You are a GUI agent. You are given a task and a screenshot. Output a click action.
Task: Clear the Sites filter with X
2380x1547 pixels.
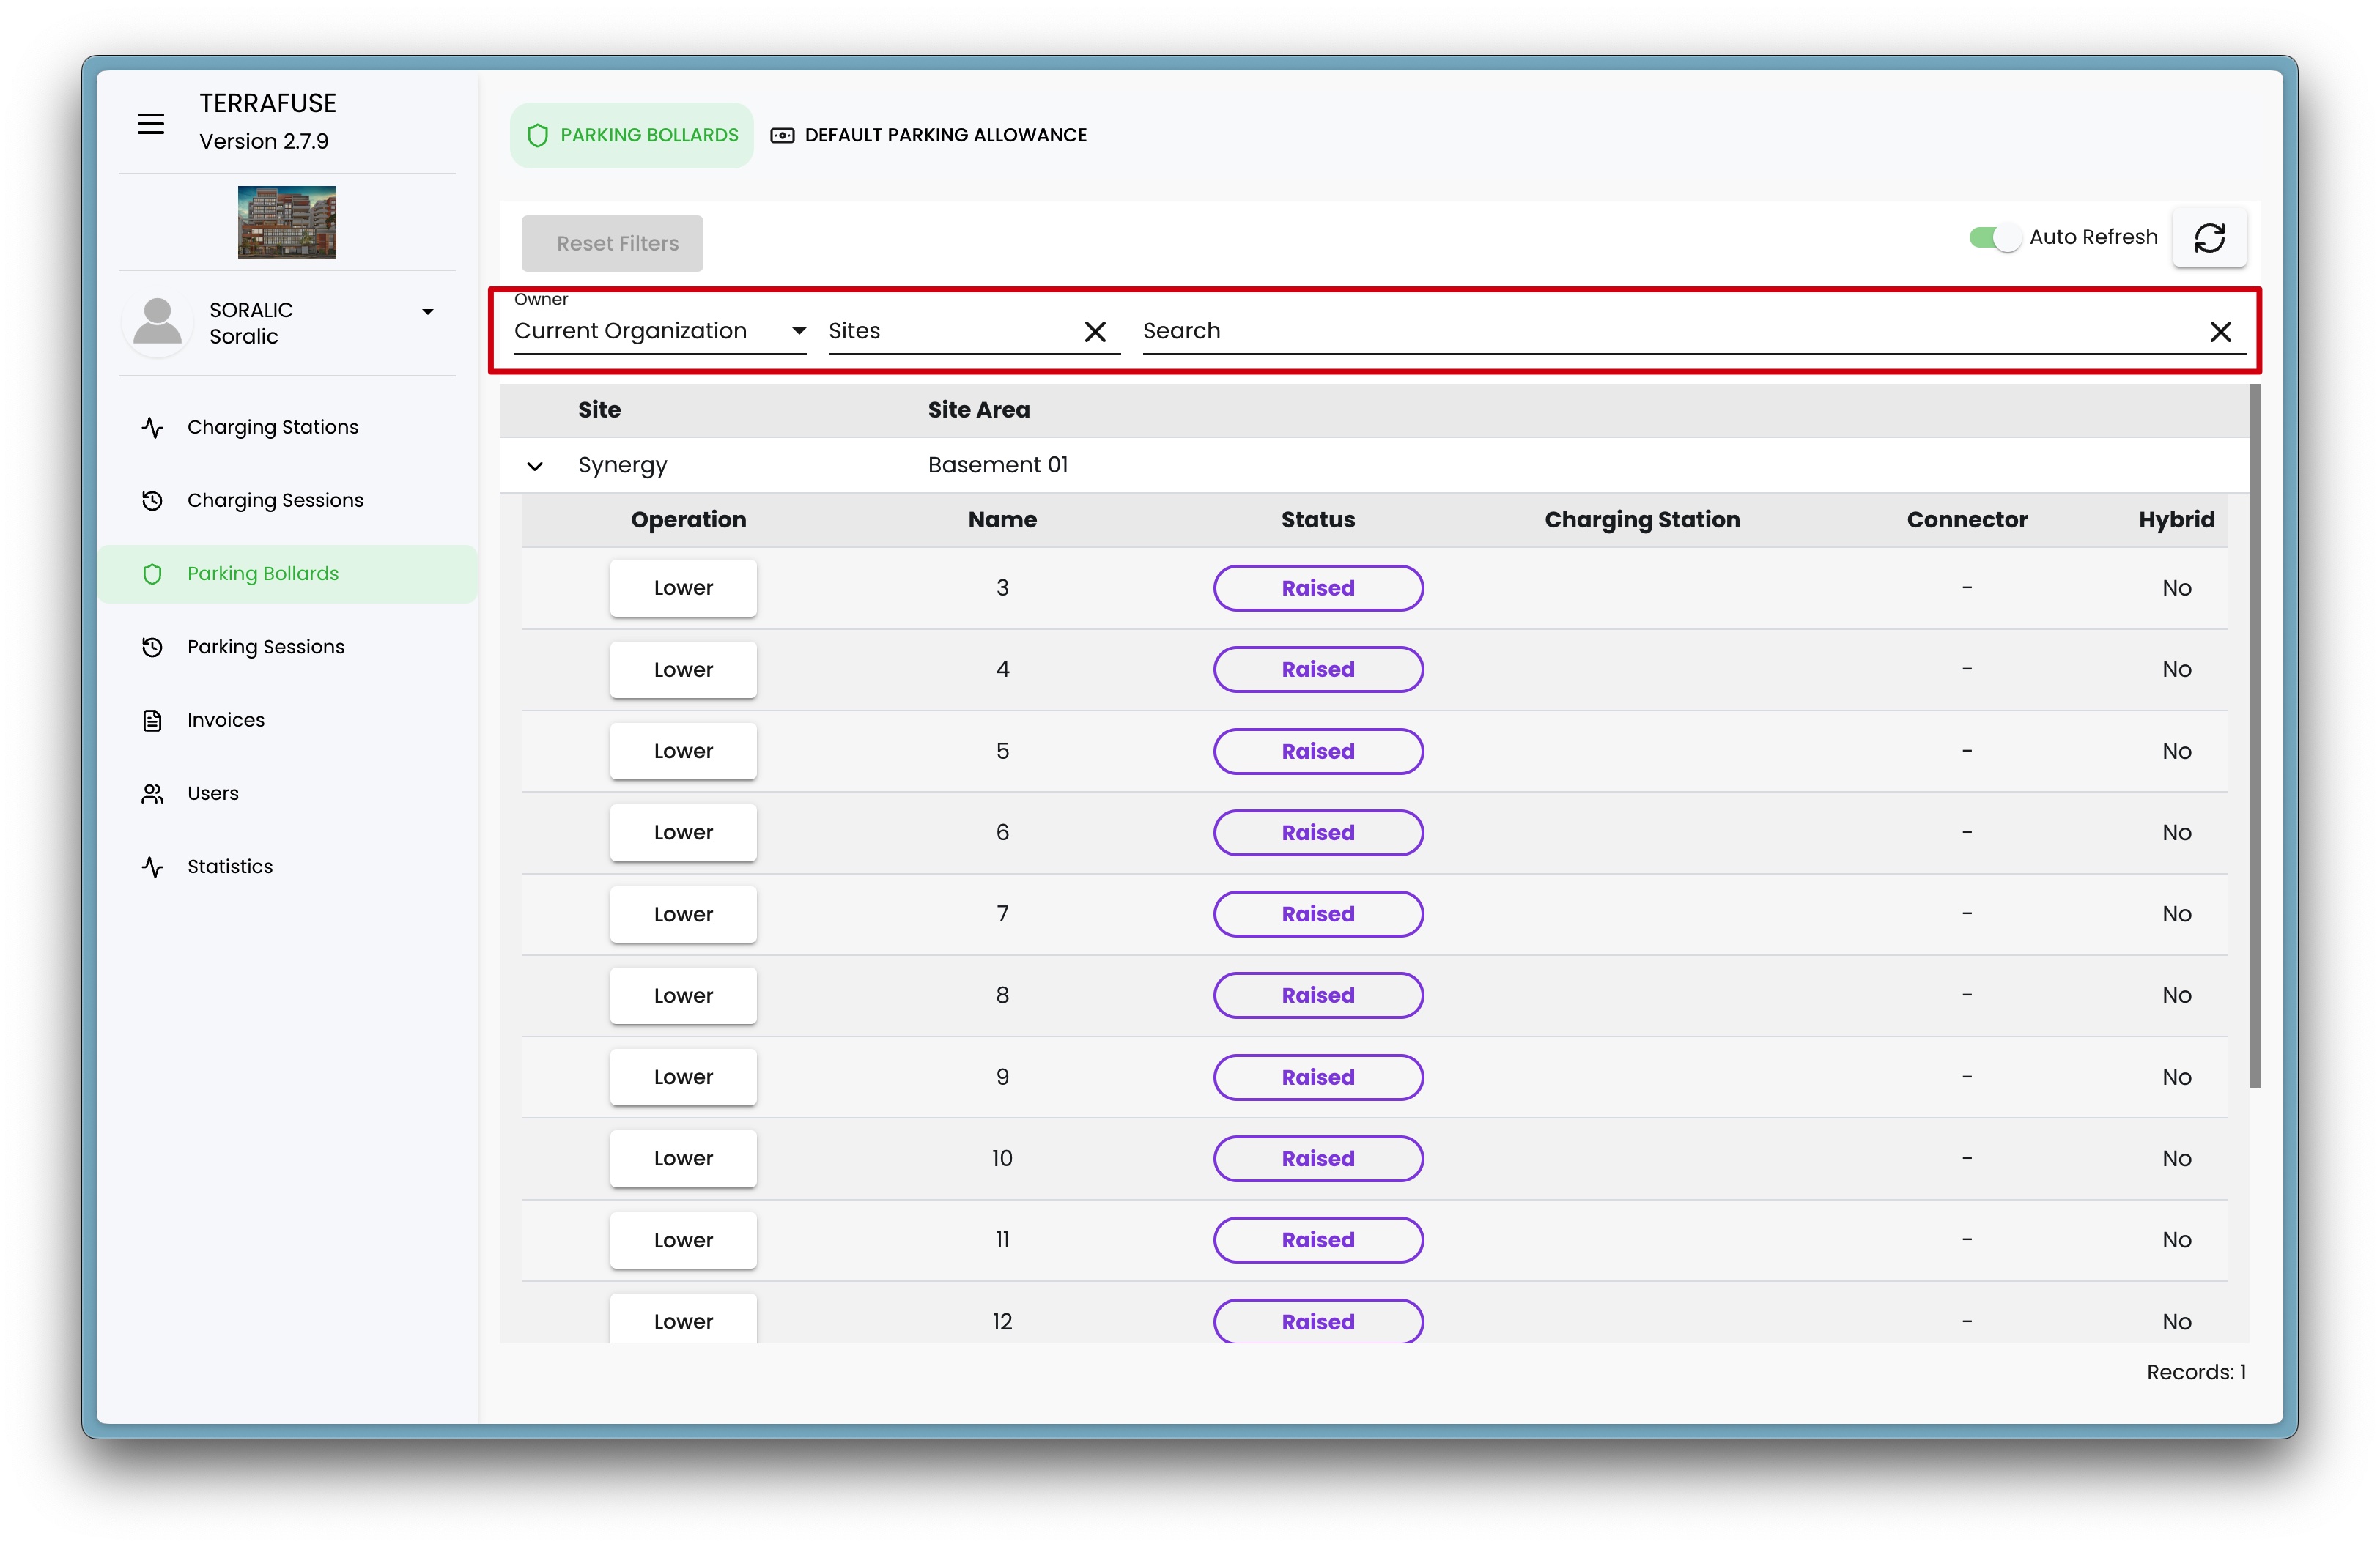pos(1095,332)
